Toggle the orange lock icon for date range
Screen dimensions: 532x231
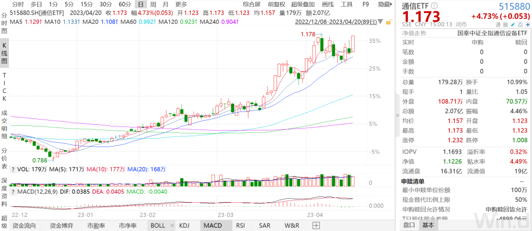[390, 22]
